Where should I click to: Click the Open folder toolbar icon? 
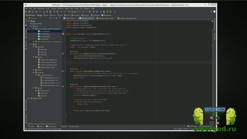pos(26,12)
